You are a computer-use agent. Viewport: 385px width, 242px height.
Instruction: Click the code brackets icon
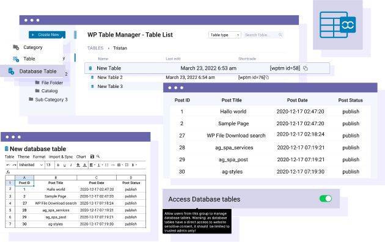pyautogui.click(x=113, y=165)
